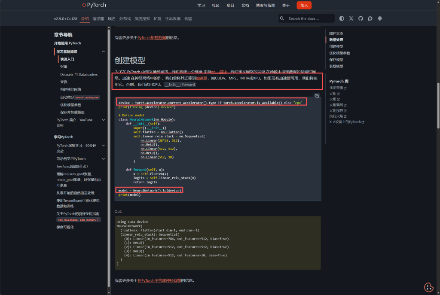Image resolution: width=440 pixels, height=295 pixels.
Task: Click the cookie settings icon at the bottom right
Action: click(428, 287)
